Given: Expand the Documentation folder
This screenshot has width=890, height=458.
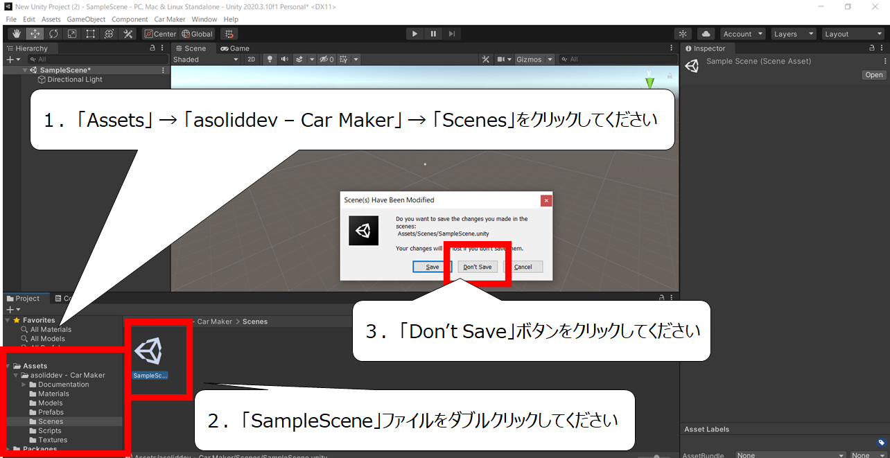Looking at the screenshot, I should click(24, 385).
